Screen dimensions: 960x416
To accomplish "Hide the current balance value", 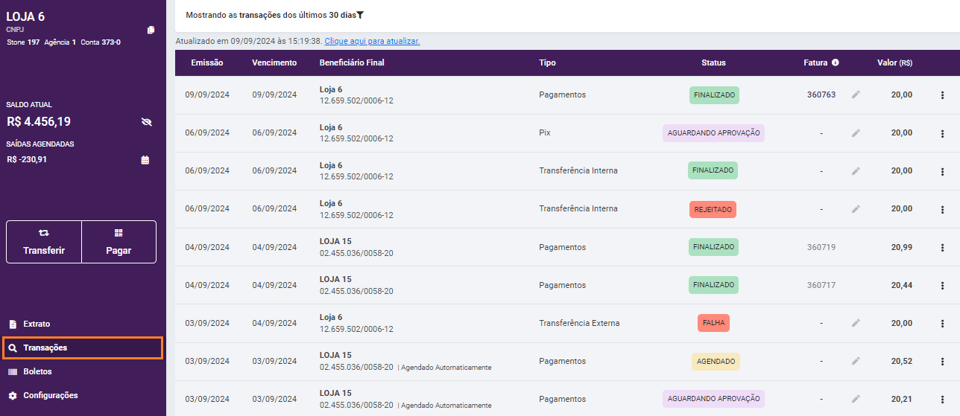I will tap(146, 122).
